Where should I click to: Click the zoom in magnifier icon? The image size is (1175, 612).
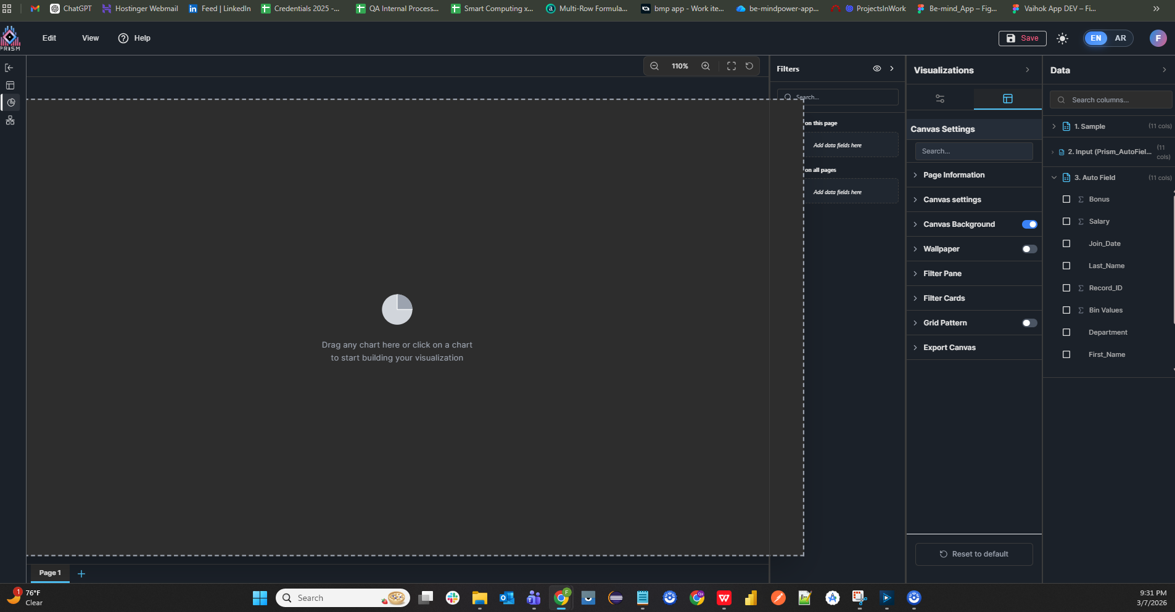[x=706, y=66]
